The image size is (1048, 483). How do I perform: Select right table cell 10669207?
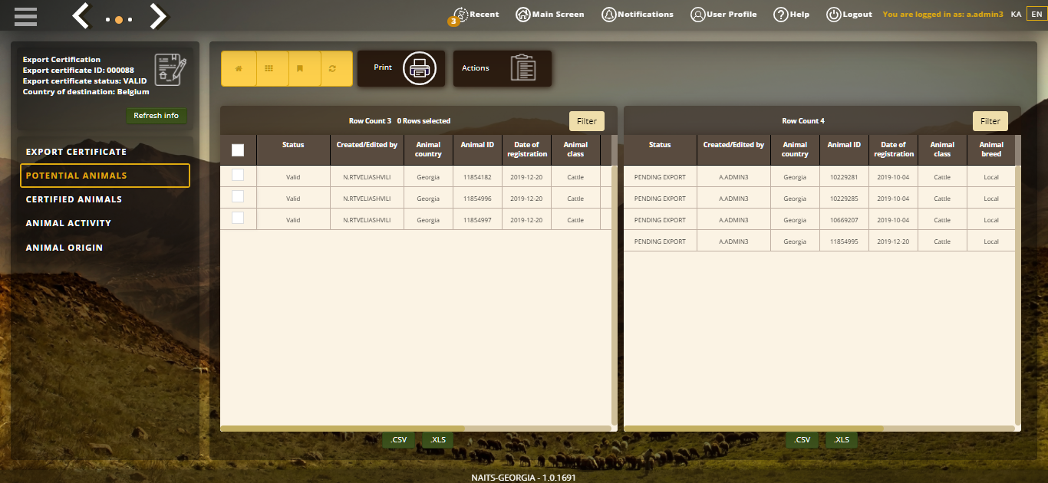pos(844,220)
